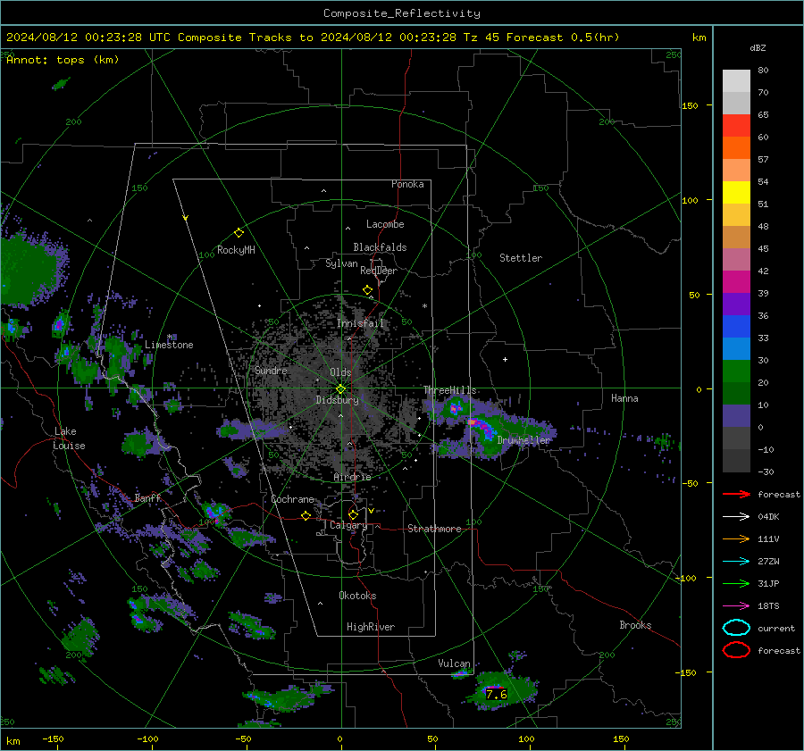Image resolution: width=804 pixels, height=751 pixels.
Task: Click the Airdrie city label
Action: [352, 477]
